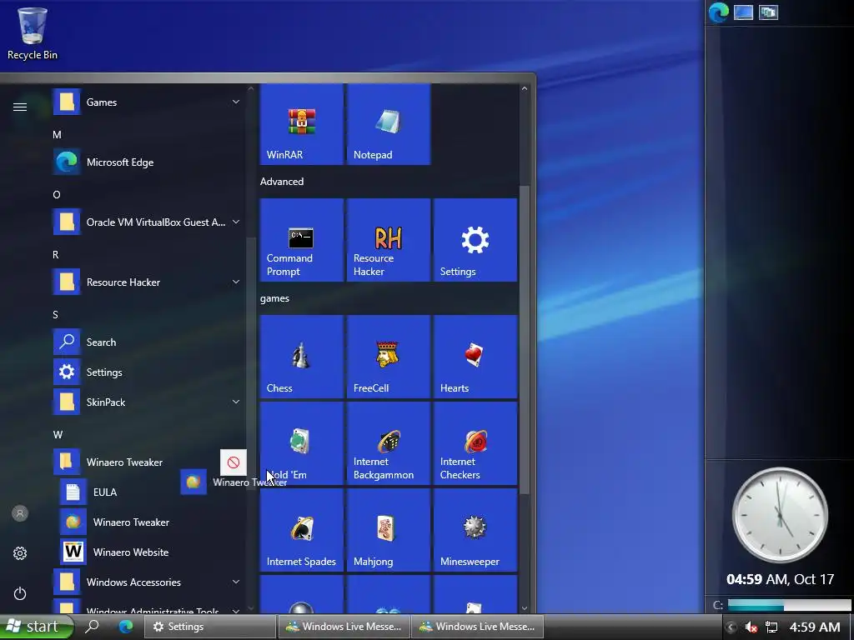
Task: Click the Edge icon in the top-right sidebar
Action: 718,12
